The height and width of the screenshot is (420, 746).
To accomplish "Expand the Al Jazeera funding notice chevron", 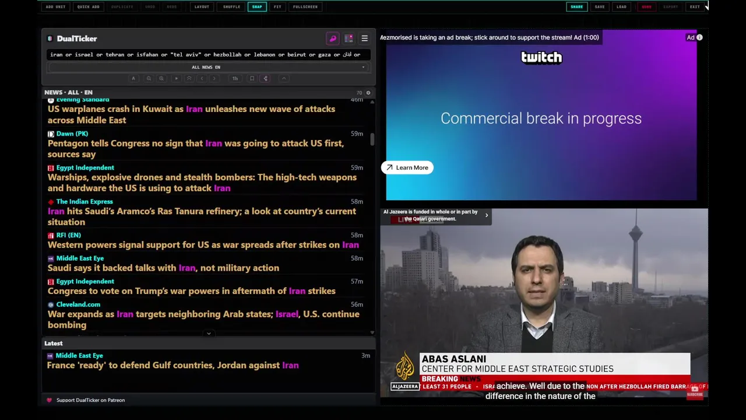I will [x=487, y=215].
